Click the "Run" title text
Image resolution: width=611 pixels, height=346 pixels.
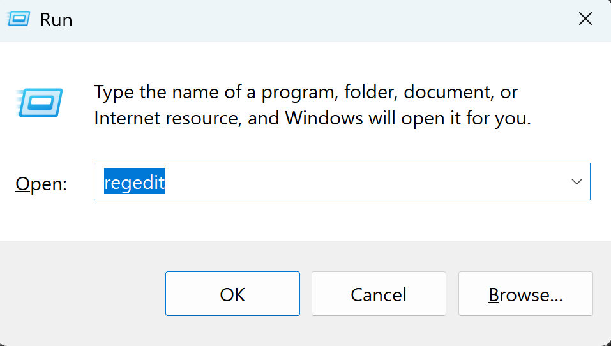(56, 20)
